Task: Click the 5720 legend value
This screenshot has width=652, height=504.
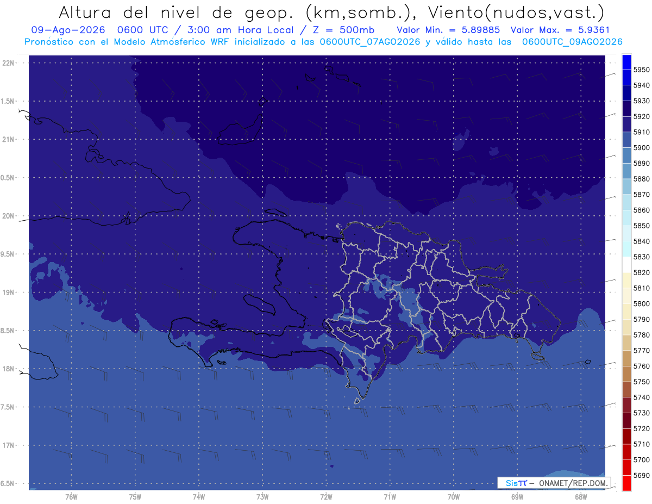Action: [x=641, y=429]
